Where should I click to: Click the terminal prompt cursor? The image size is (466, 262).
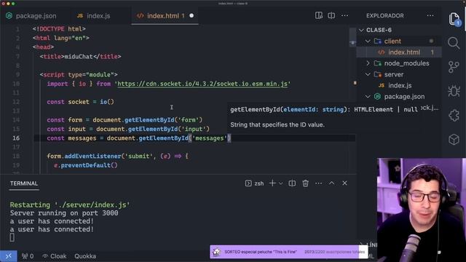tap(12, 237)
